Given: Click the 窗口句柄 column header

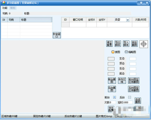Looking at the screenshot, I should pyautogui.click(x=78, y=20).
